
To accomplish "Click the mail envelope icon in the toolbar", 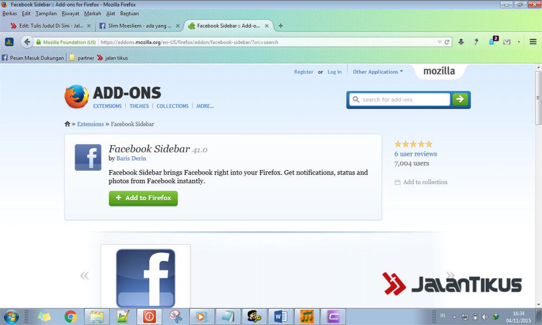I will coord(507,41).
